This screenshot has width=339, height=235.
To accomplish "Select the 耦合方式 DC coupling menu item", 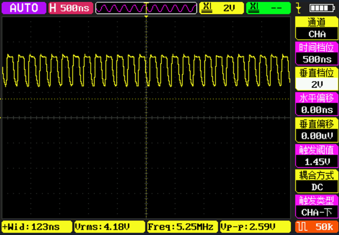I will [x=317, y=181].
